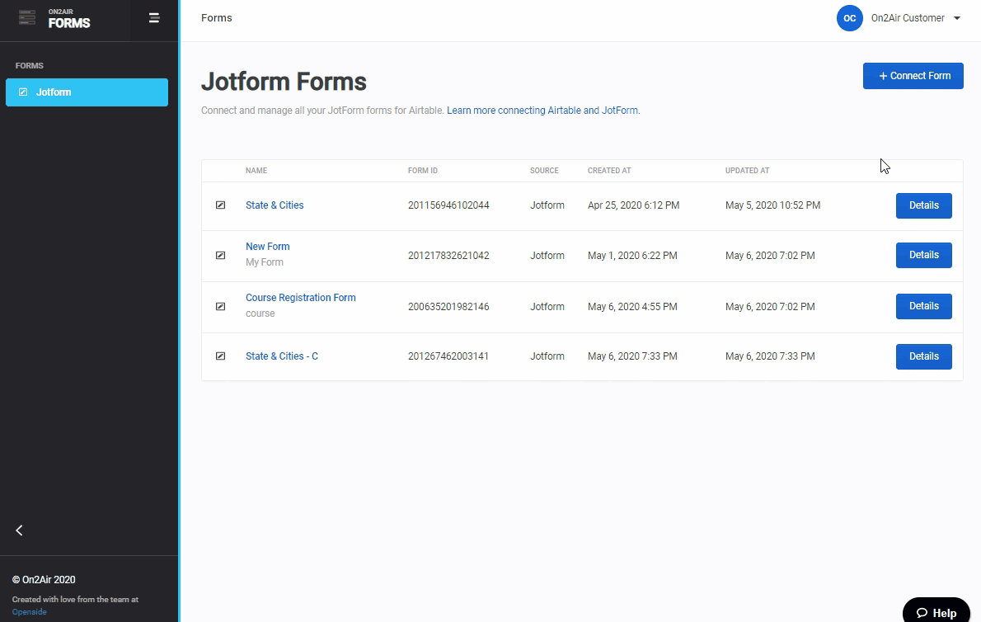Click the OC user avatar
Viewport: 981px width, 622px height.
point(849,18)
